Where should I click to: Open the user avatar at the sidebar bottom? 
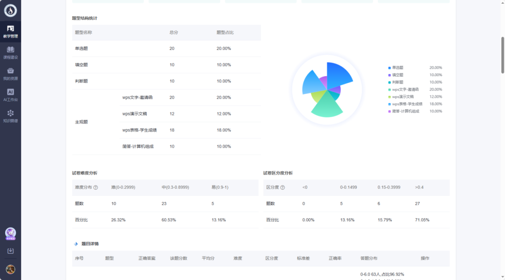pyautogui.click(x=10, y=269)
